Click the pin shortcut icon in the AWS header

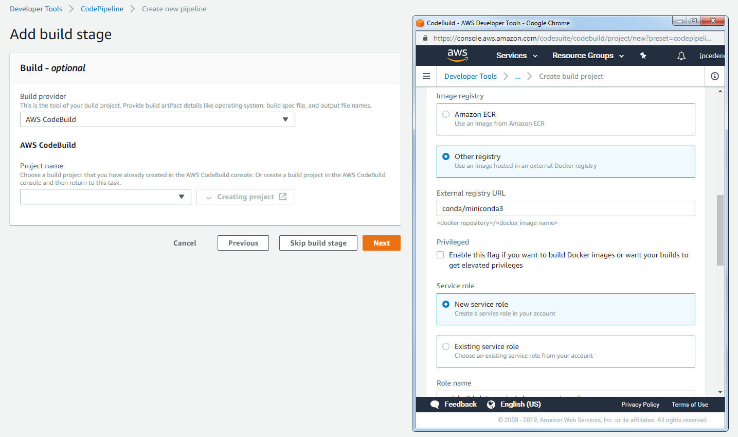(643, 56)
